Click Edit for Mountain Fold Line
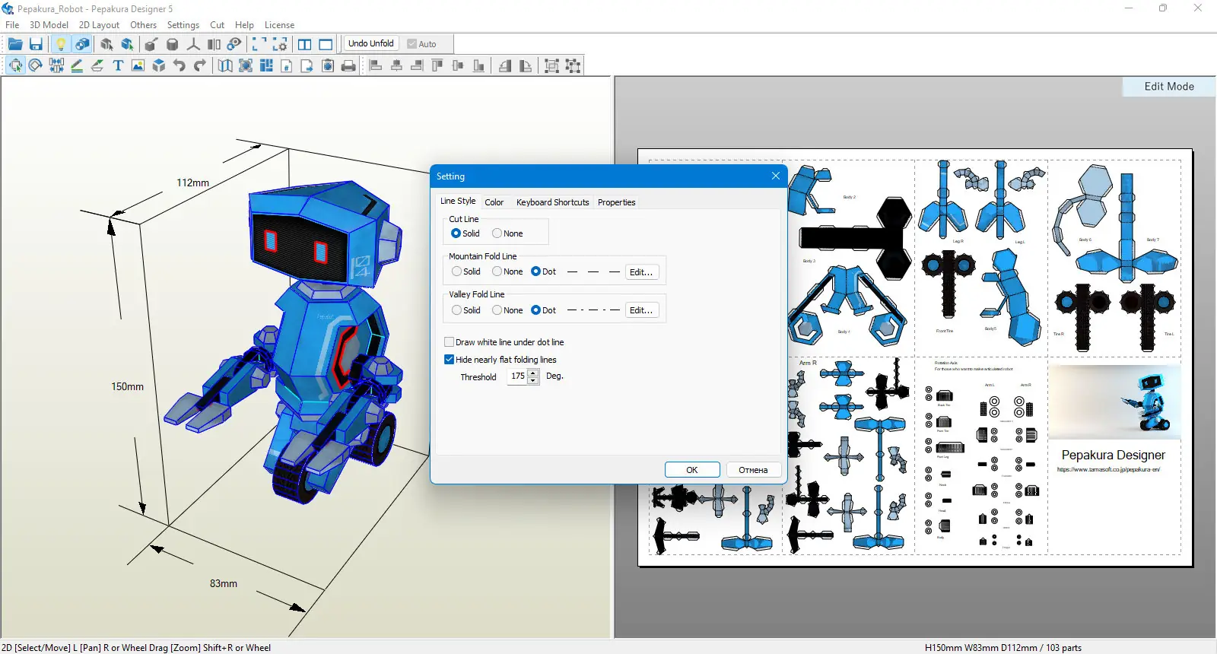Image resolution: width=1217 pixels, height=654 pixels. pos(641,272)
